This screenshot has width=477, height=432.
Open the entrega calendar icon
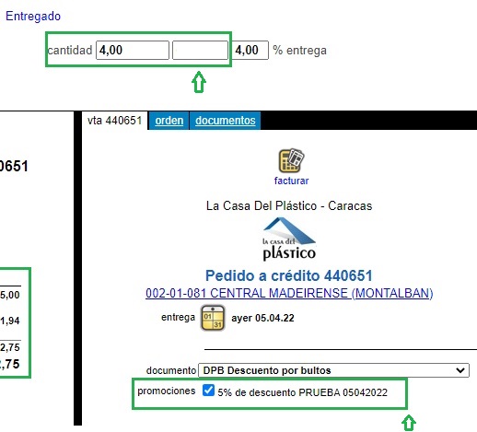213,318
